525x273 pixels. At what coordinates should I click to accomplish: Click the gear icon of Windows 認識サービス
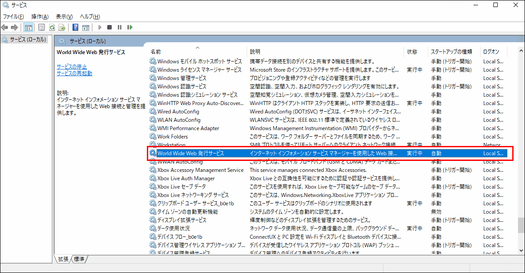tap(153, 86)
